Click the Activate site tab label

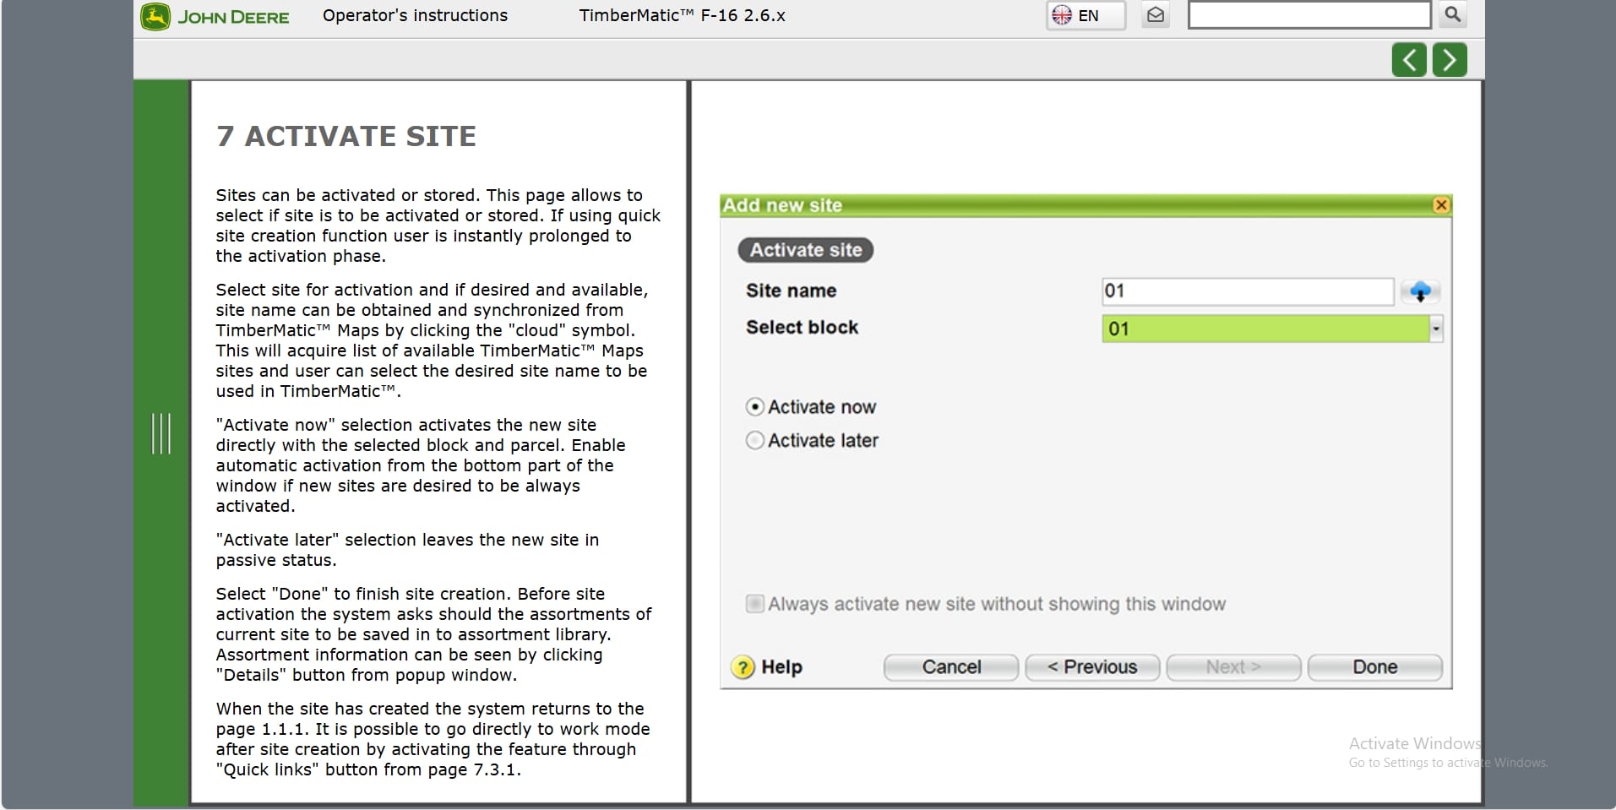[x=806, y=250]
